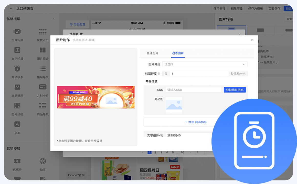The height and width of the screenshot is (184, 297).
Task: Select the 快捷入口 component icon
Action: pos(43,32)
